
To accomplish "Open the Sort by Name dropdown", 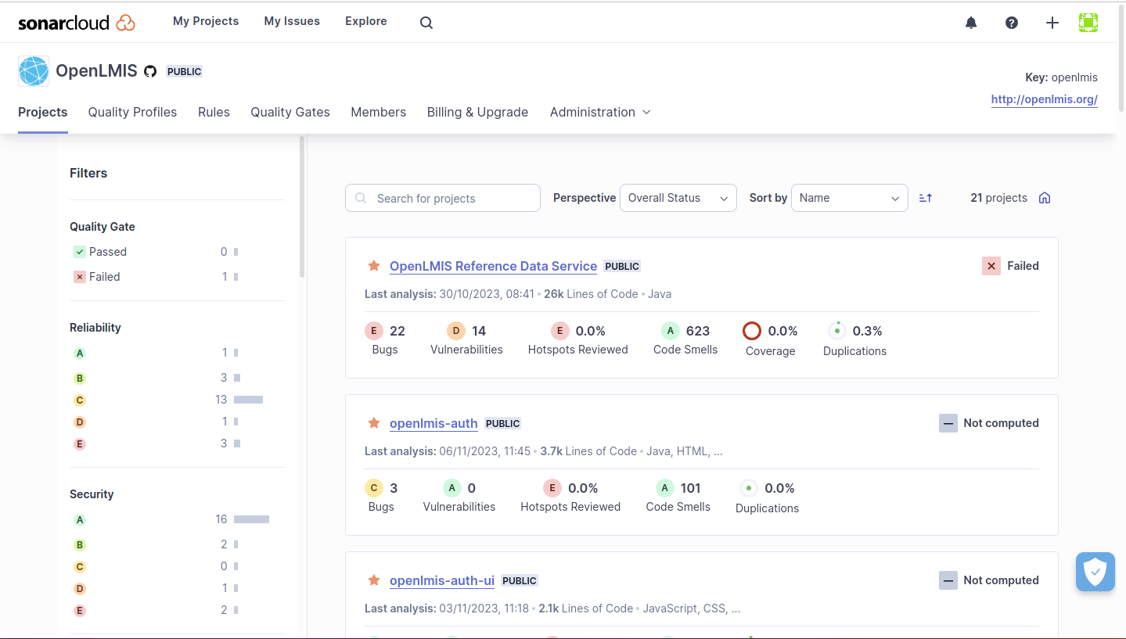I will pyautogui.click(x=850, y=198).
